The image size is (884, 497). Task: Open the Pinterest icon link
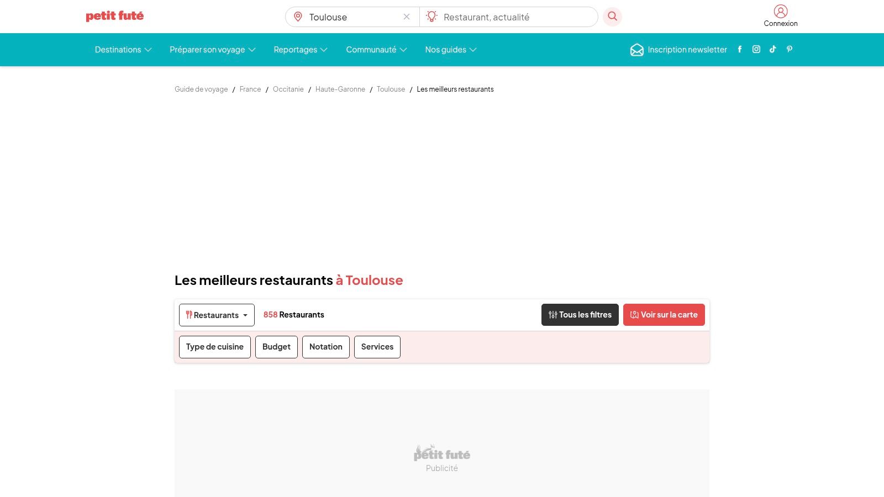(x=790, y=49)
